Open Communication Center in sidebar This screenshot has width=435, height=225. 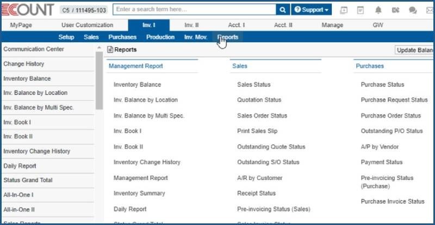point(34,49)
